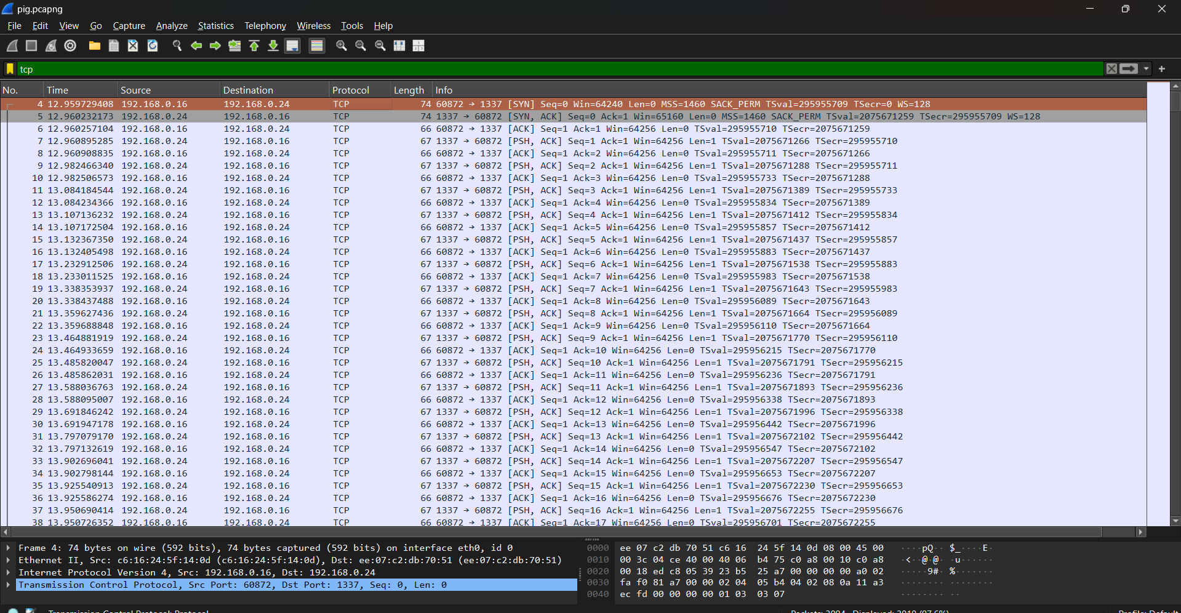Sort by the Destination column header

[274, 90]
